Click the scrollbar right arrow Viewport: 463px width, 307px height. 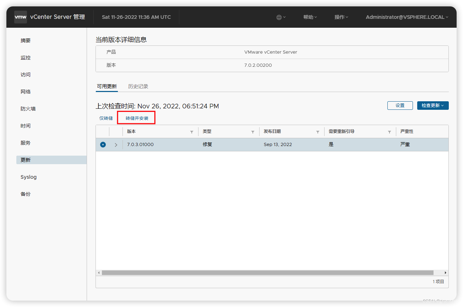(x=446, y=273)
